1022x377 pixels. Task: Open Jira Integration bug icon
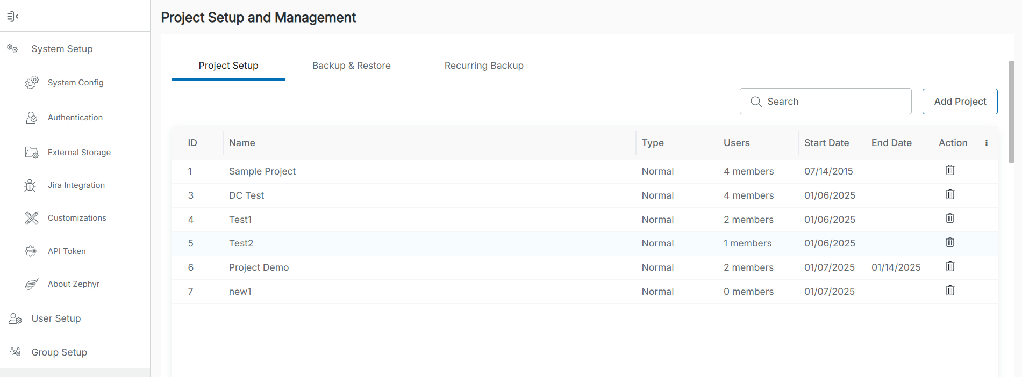tap(30, 185)
